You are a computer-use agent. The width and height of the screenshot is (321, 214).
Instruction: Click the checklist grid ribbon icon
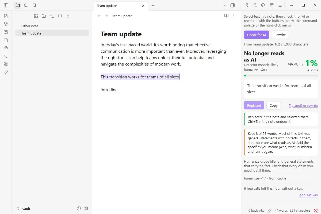[x=6, y=64]
